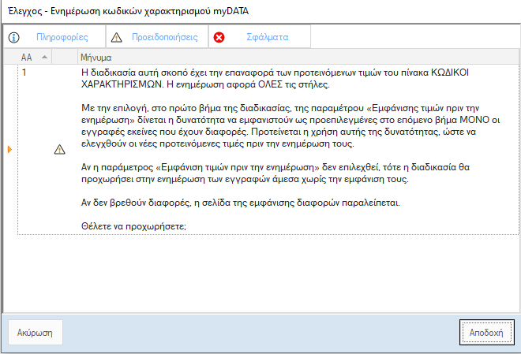Viewport: 521px width, 354px height.
Task: Click the blue info circle icon
Action: [x=13, y=37]
